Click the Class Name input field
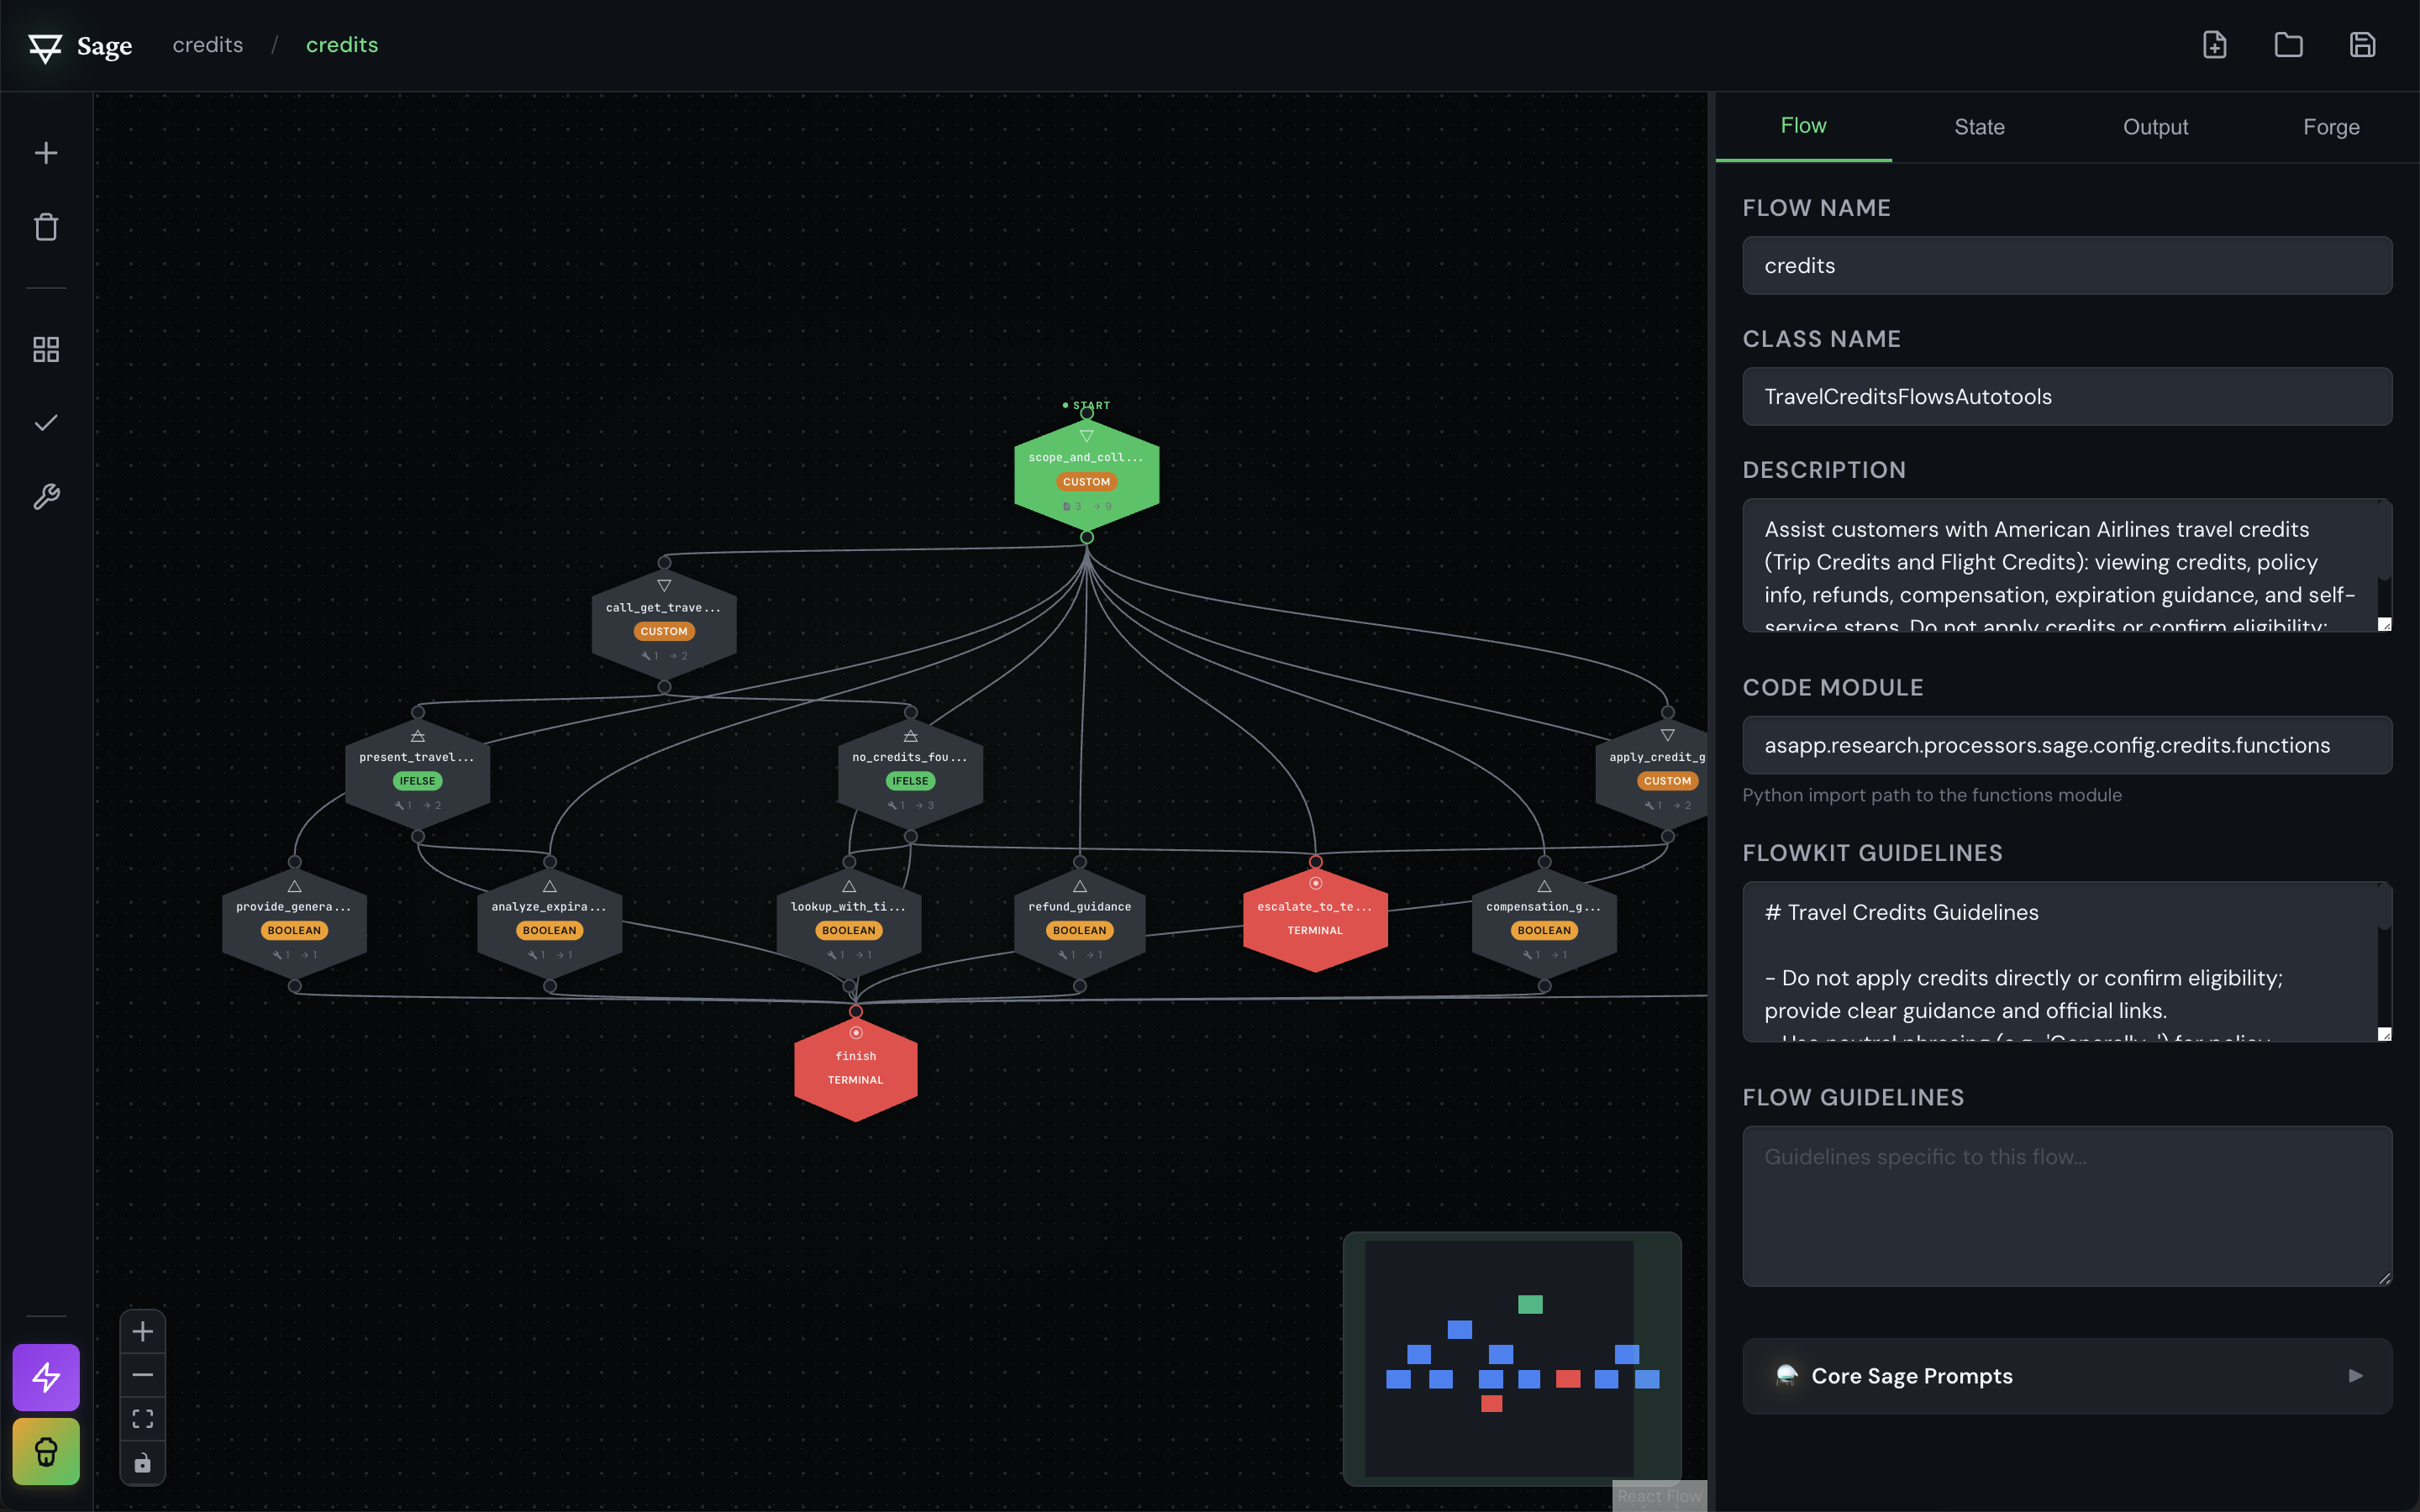This screenshot has height=1512, width=2420. pos(2067,396)
